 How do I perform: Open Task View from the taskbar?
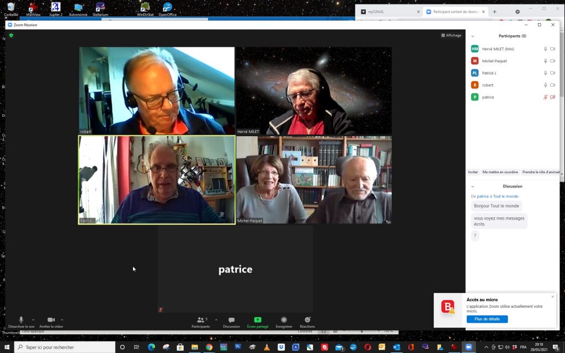(137, 347)
